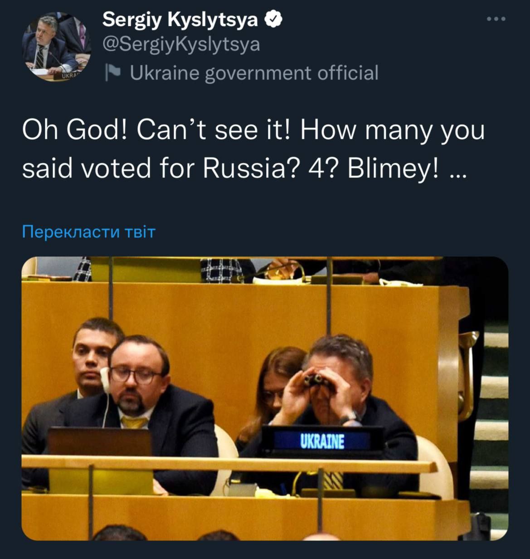The height and width of the screenshot is (559, 530).
Task: Click the display name Sergiy Kyslytsya
Action: pyautogui.click(x=180, y=20)
